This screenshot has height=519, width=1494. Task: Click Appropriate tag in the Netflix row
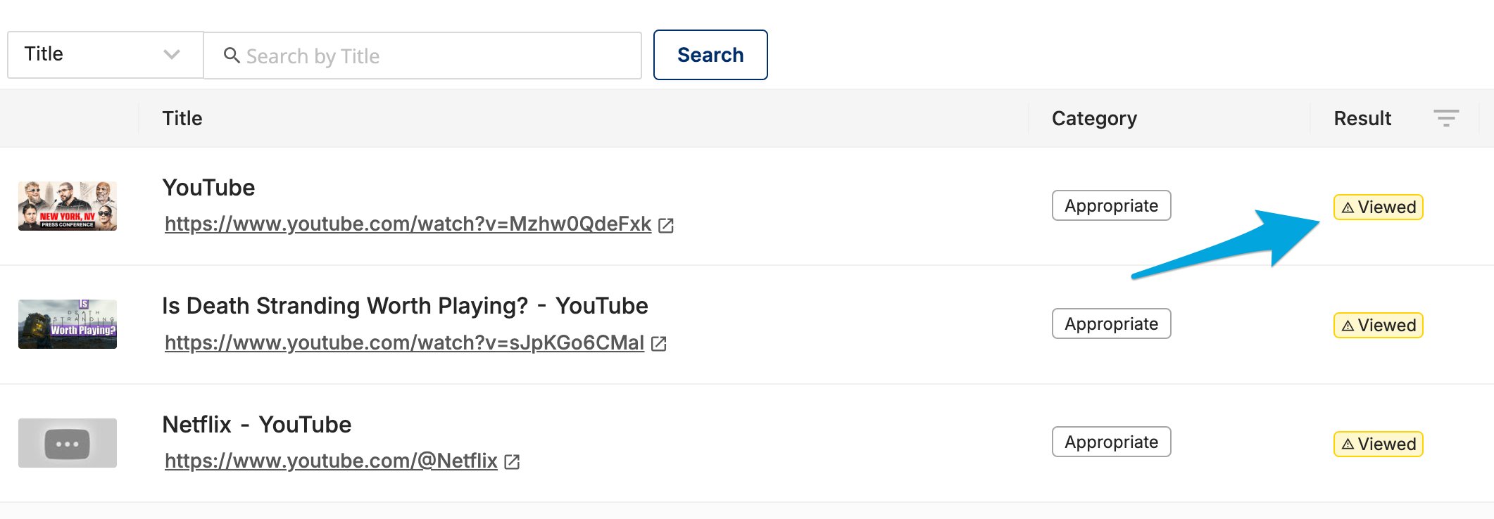[1112, 442]
